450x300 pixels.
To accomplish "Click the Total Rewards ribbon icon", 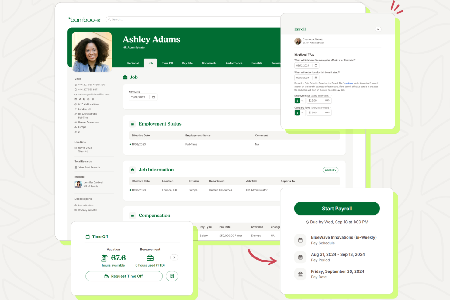I will [76, 167].
